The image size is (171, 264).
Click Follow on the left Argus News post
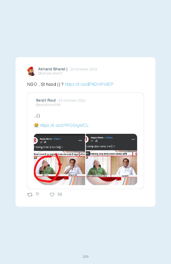[57, 139]
